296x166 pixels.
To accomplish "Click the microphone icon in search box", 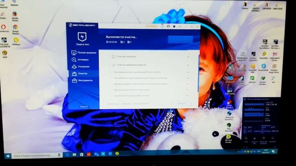I will 59,155.
